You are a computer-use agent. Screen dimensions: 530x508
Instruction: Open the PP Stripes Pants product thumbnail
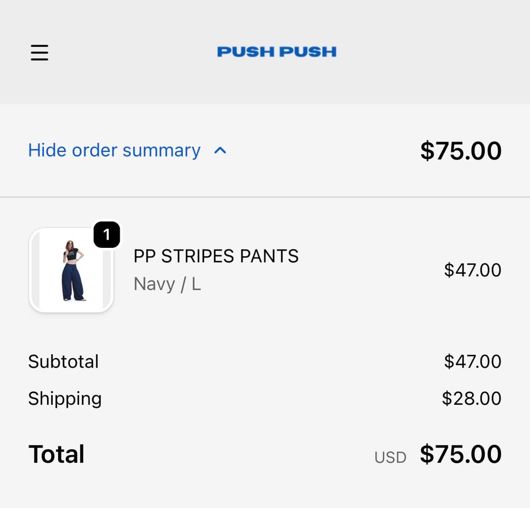(x=71, y=270)
